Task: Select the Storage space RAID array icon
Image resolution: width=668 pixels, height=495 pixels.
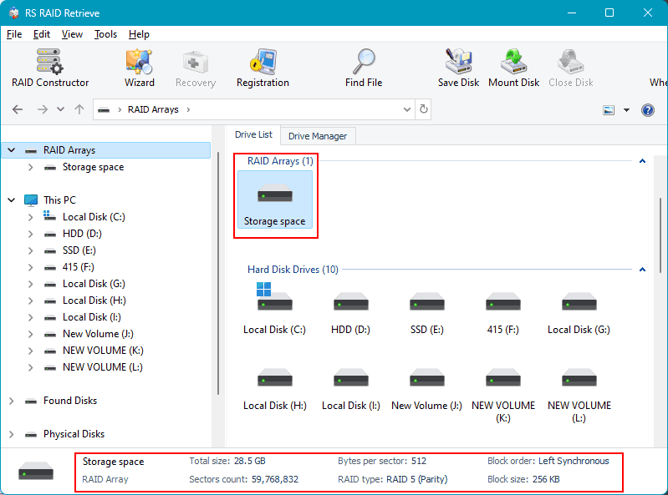Action: click(x=274, y=200)
